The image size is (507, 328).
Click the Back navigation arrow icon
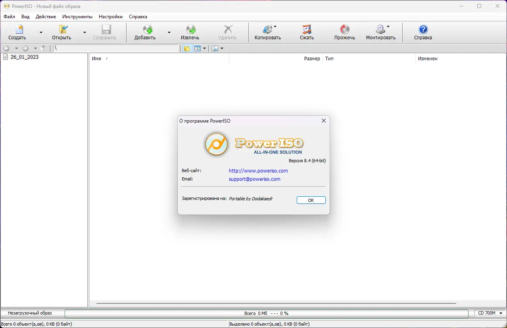pos(7,48)
